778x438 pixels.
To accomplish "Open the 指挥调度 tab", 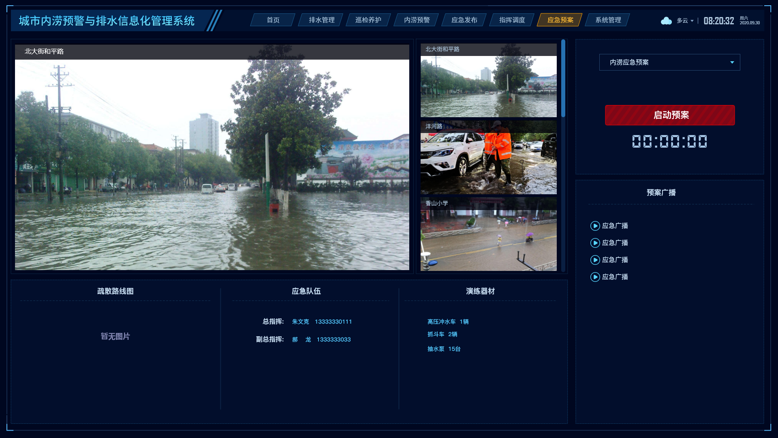I will 512,20.
